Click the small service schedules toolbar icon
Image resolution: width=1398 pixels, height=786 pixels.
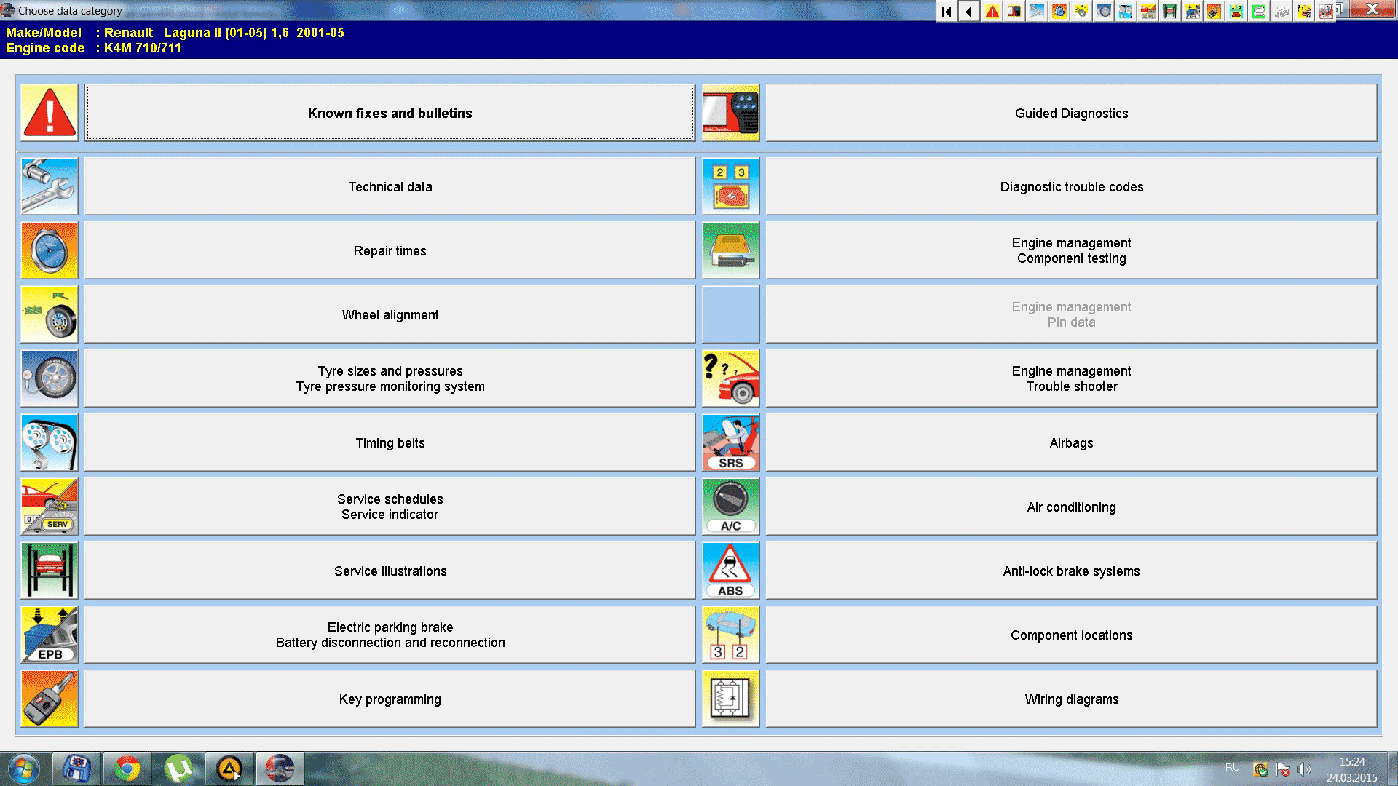pyautogui.click(x=1148, y=11)
